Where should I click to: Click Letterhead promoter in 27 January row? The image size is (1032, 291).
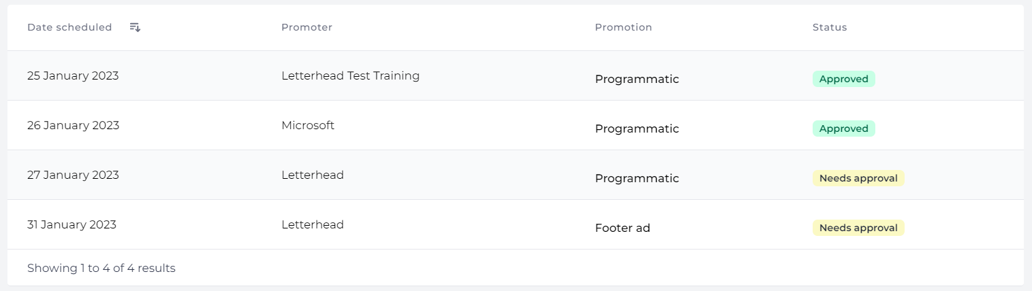pos(313,175)
